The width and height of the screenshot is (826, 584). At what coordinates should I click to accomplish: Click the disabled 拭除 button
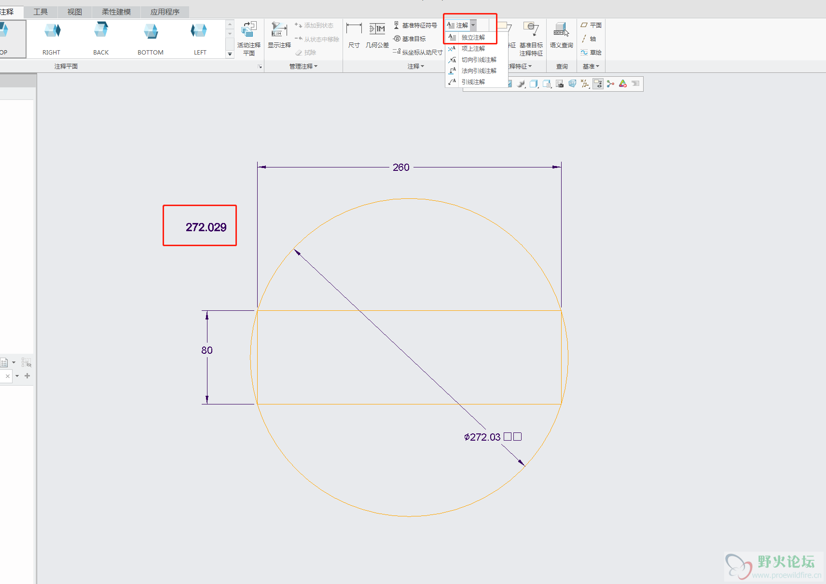[x=306, y=52]
